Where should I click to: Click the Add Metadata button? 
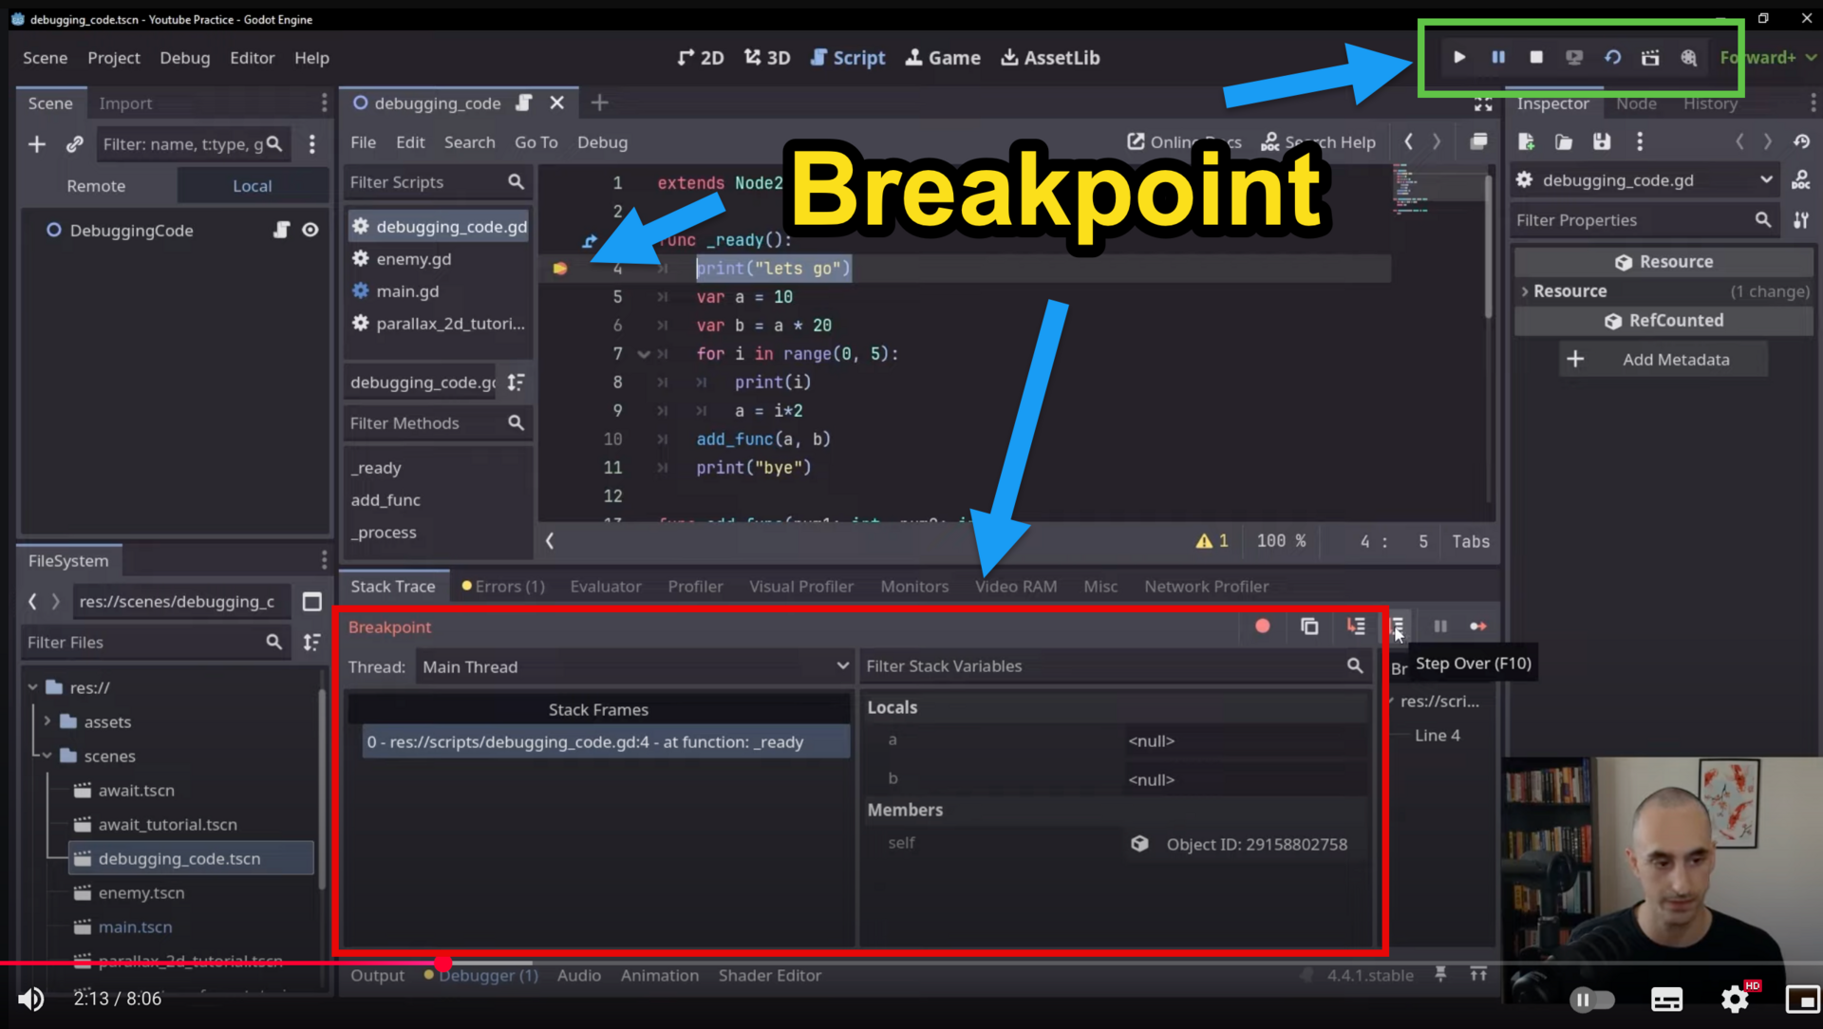pyautogui.click(x=1663, y=360)
